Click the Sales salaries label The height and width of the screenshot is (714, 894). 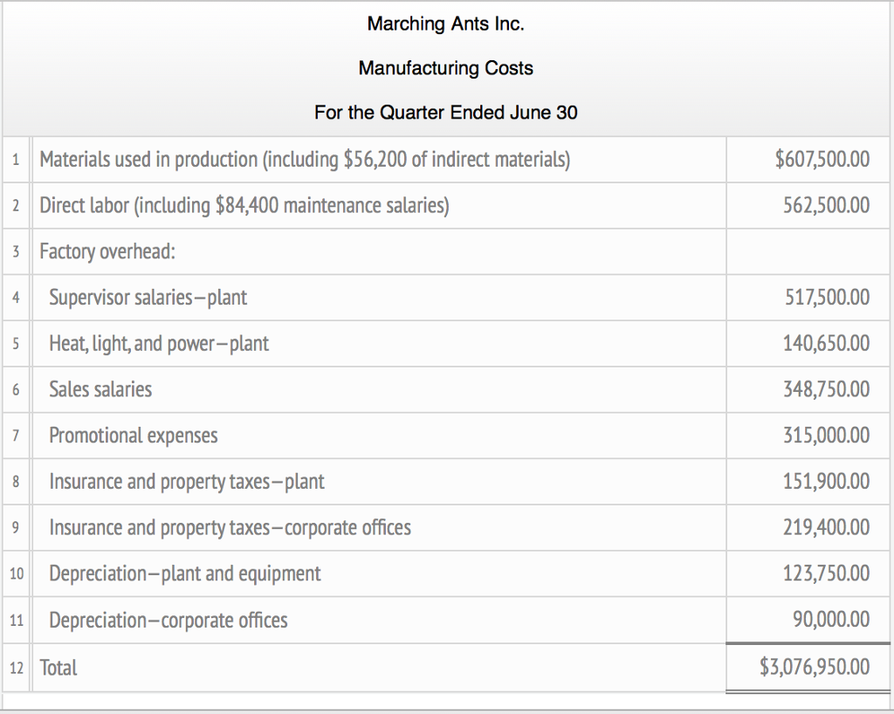[100, 389]
